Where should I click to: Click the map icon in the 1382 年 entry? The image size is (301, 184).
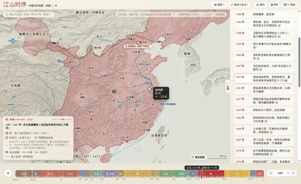(x=279, y=26)
